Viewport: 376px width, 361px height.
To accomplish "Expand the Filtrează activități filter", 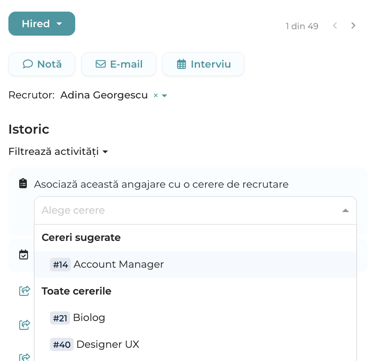I will [58, 152].
